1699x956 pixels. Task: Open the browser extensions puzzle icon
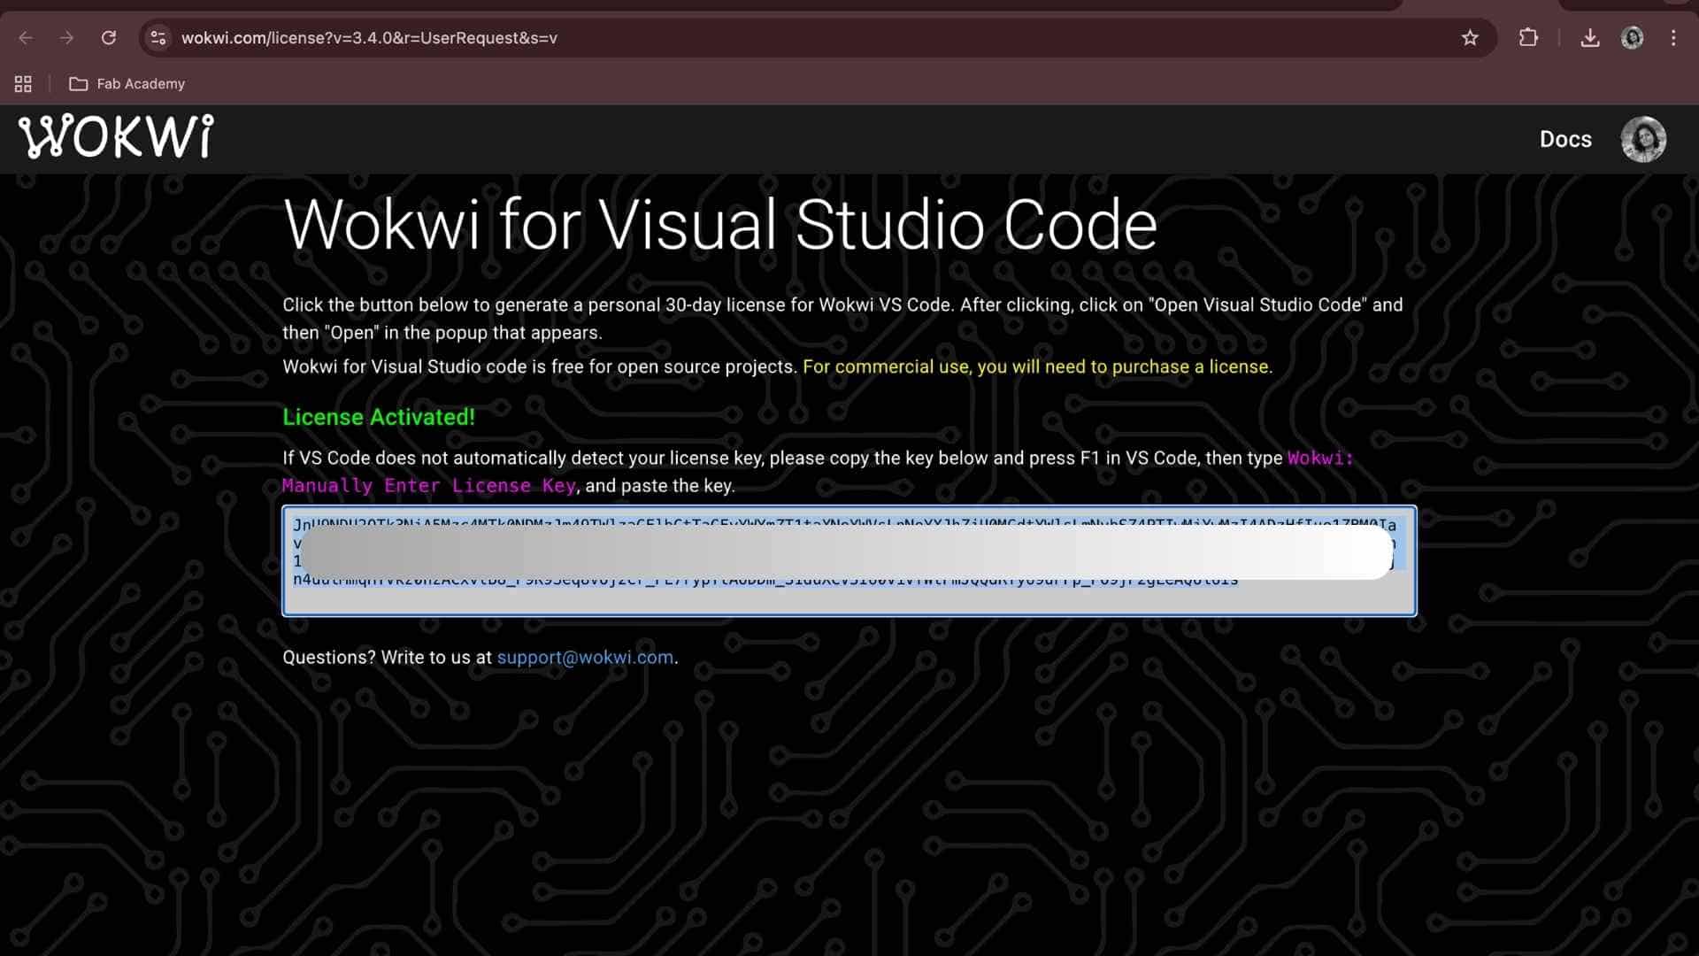click(x=1528, y=38)
